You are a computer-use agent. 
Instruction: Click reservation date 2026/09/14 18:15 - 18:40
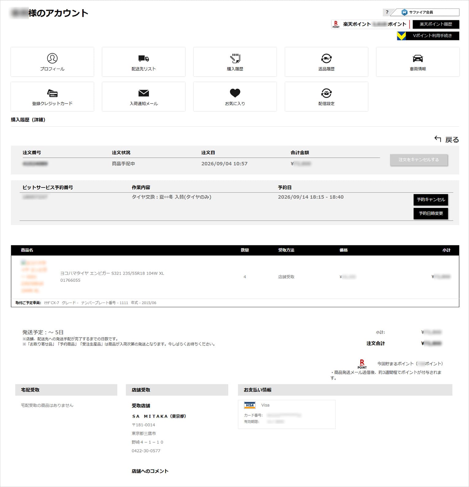pyautogui.click(x=311, y=197)
